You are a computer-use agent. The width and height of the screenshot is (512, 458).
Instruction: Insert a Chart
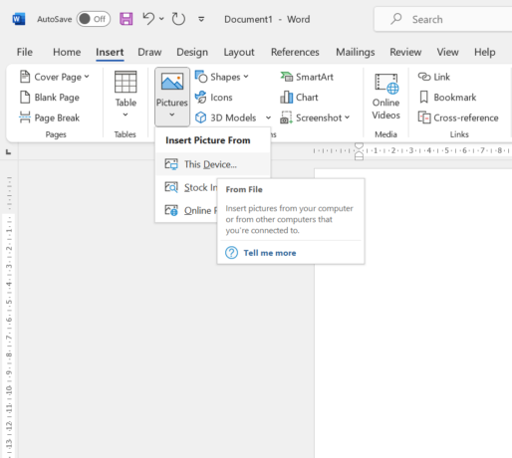tap(299, 98)
